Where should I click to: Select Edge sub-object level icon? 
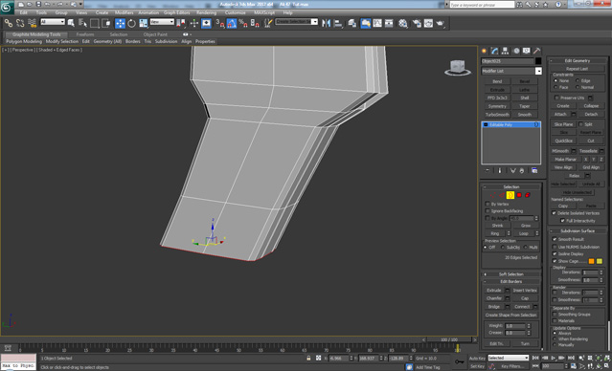pyautogui.click(x=502, y=195)
